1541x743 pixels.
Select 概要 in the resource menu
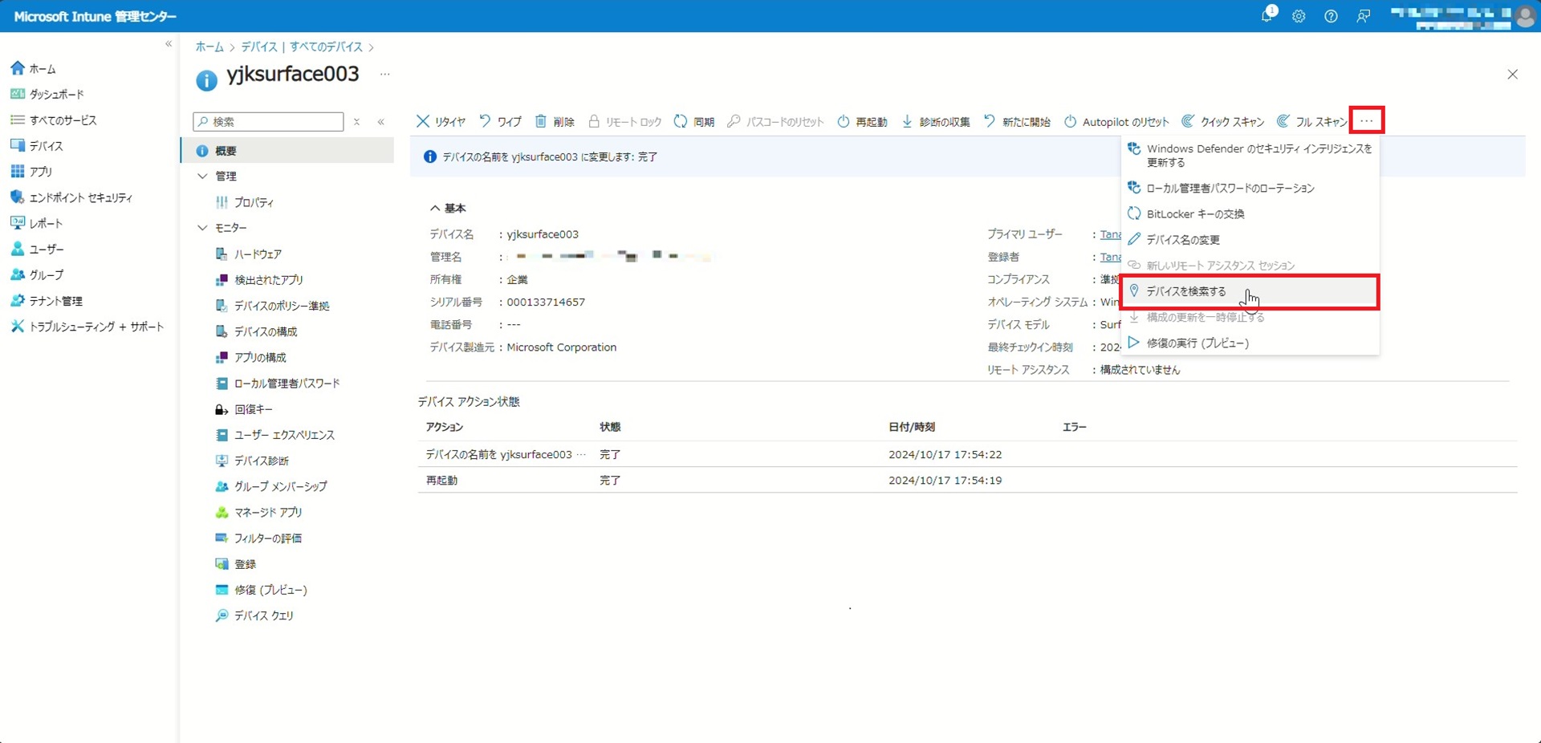tap(287, 151)
